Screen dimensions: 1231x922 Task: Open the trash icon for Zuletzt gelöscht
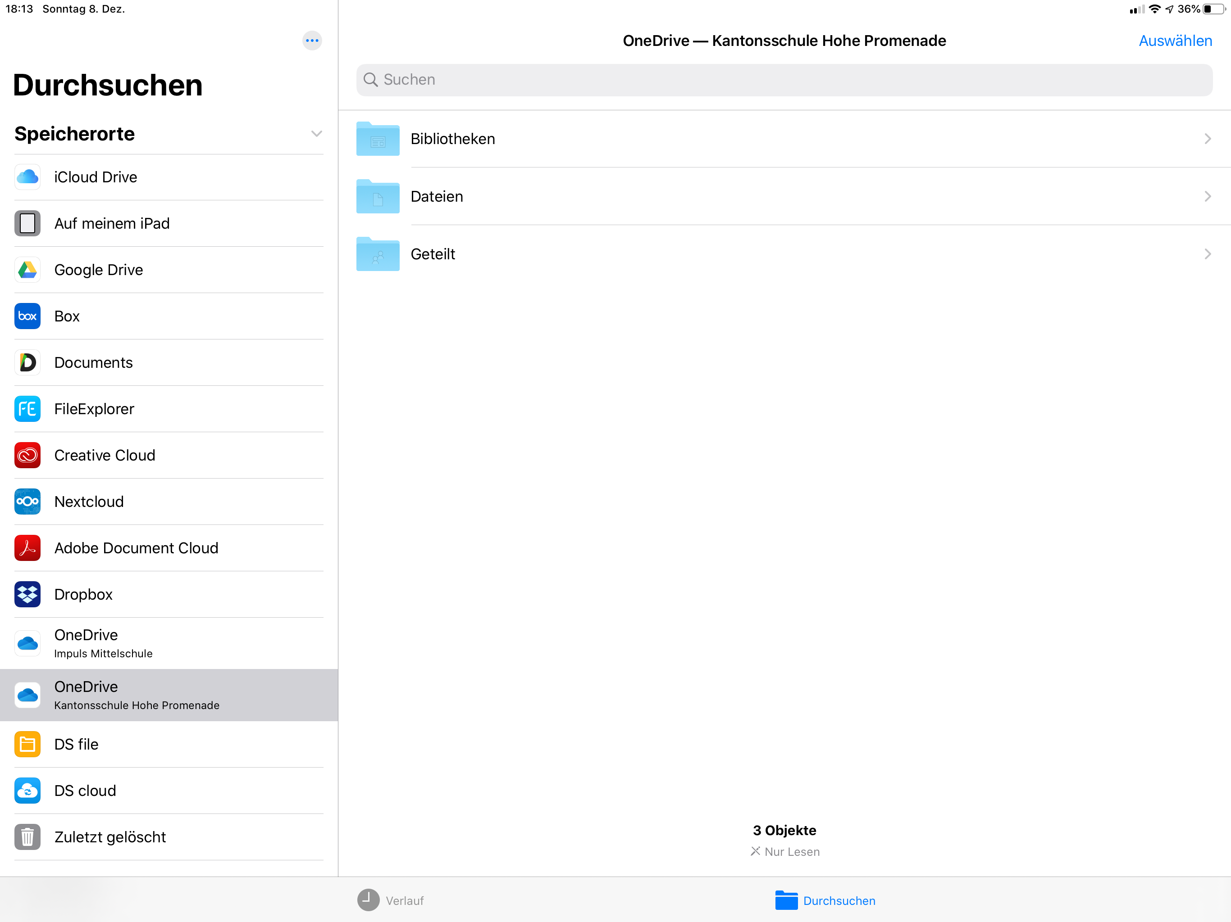click(27, 837)
